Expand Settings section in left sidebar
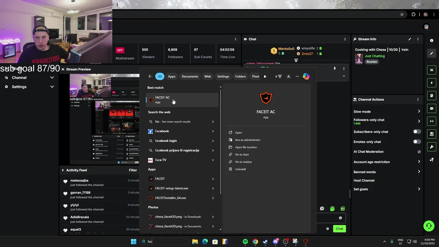The image size is (439, 247). point(52,87)
